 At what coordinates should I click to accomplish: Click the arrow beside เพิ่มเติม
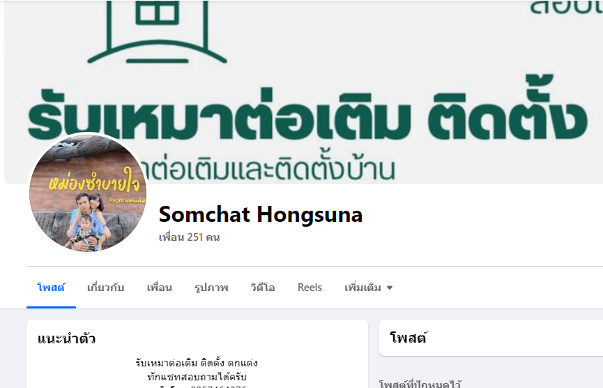tap(390, 288)
